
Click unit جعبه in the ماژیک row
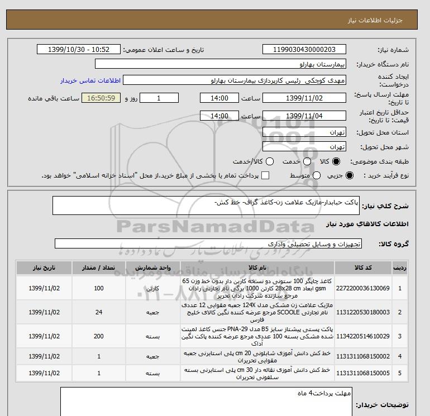[x=153, y=312]
